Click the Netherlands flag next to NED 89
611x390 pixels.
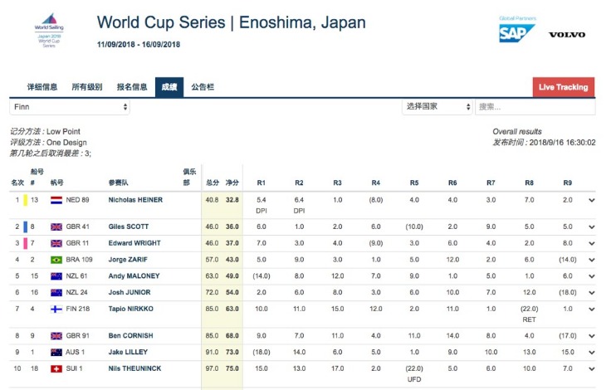click(x=56, y=200)
